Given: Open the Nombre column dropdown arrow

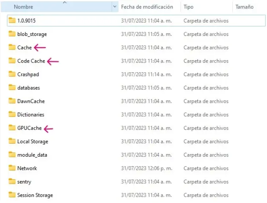Looking at the screenshot, I should [115, 7].
